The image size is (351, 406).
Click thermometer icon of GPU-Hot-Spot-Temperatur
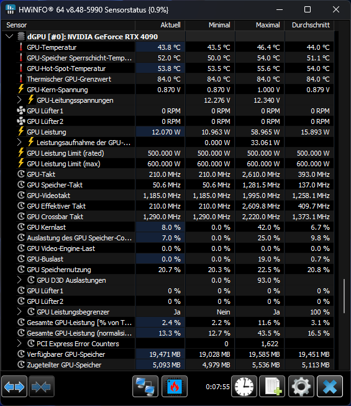pyautogui.click(x=21, y=68)
